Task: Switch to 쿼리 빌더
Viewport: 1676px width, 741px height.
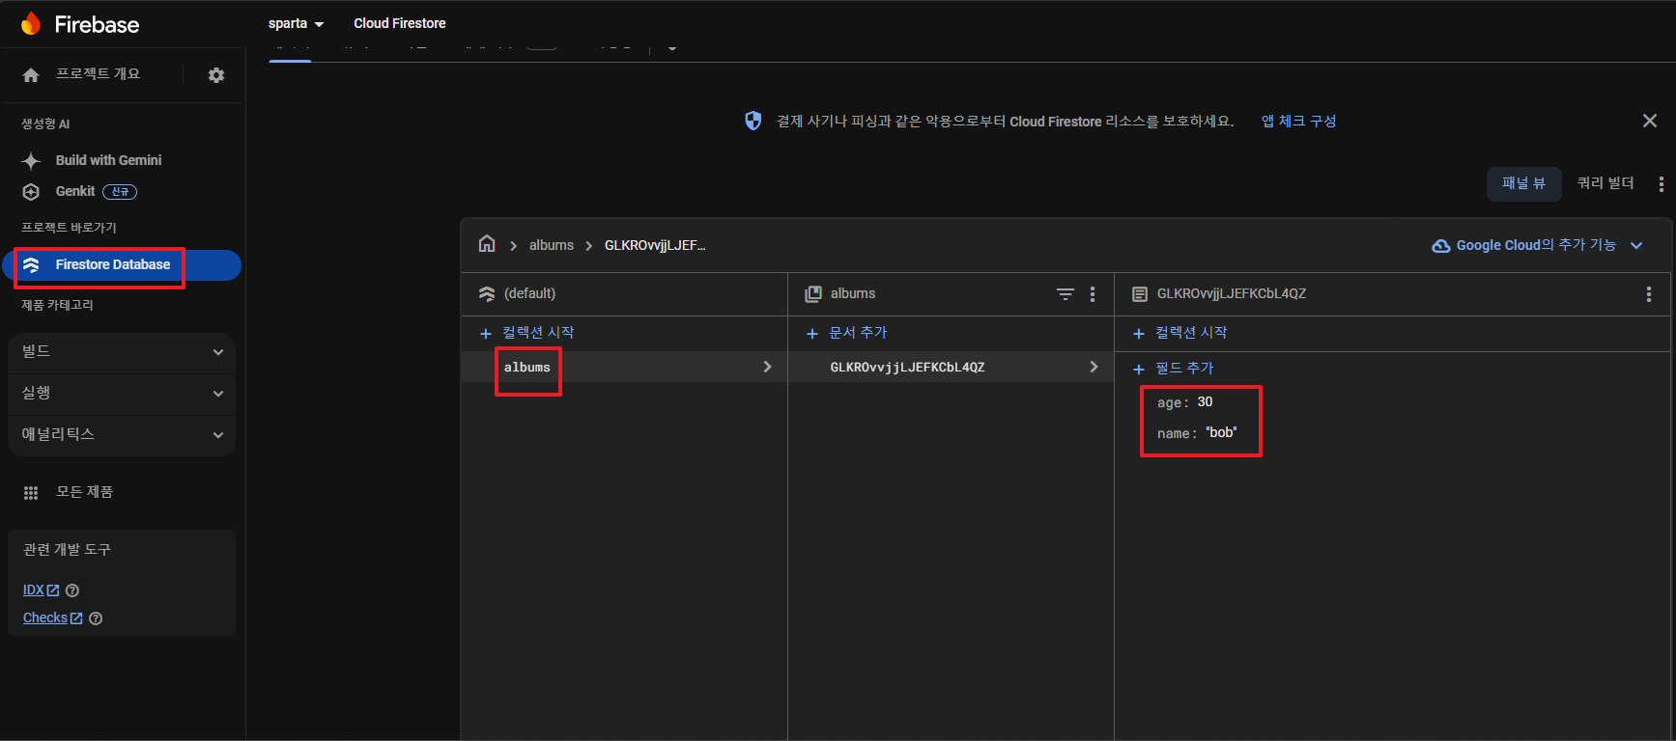Action: 1605,183
